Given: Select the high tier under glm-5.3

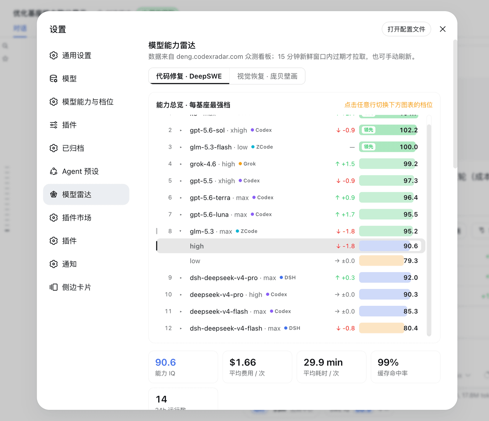Looking at the screenshot, I should point(291,246).
